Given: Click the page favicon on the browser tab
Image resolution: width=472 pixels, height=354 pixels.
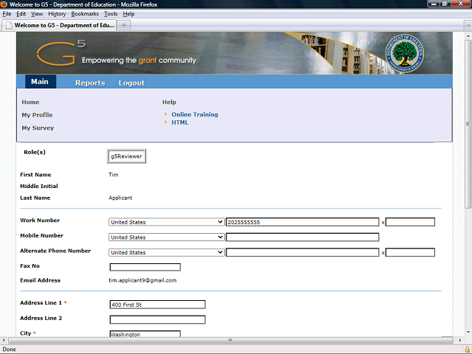Looking at the screenshot, I should 8,24.
